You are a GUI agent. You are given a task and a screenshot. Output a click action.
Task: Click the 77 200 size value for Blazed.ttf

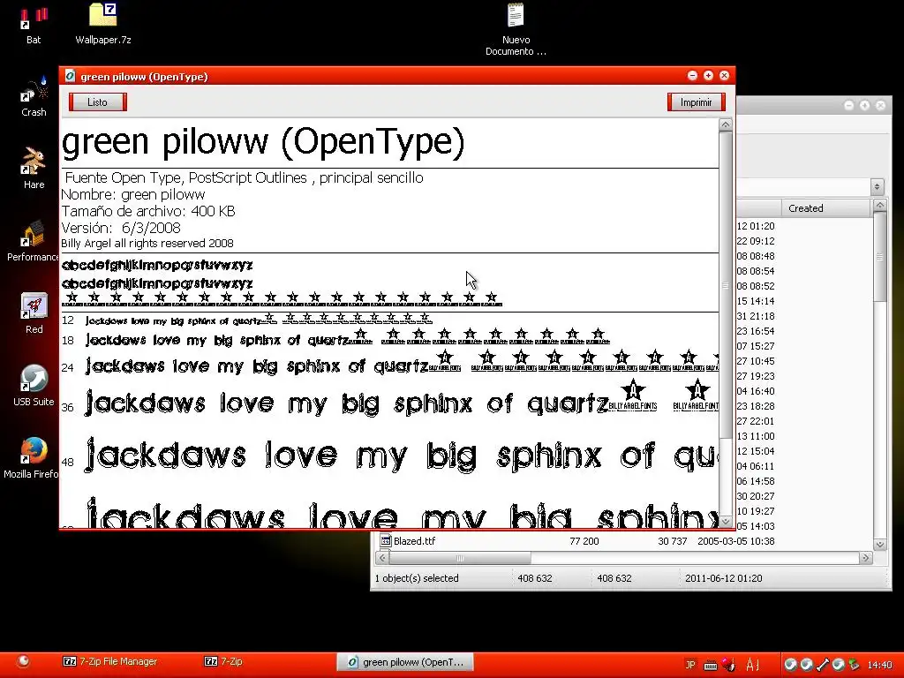(584, 541)
